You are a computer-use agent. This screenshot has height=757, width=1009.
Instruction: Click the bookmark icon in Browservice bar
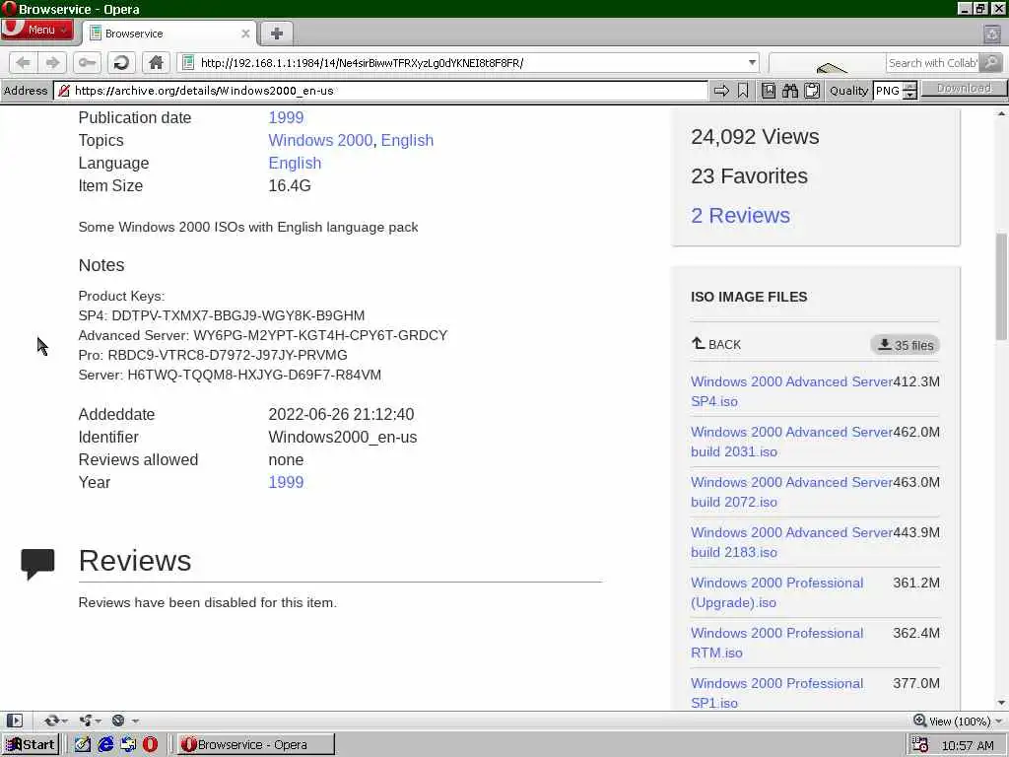[743, 91]
